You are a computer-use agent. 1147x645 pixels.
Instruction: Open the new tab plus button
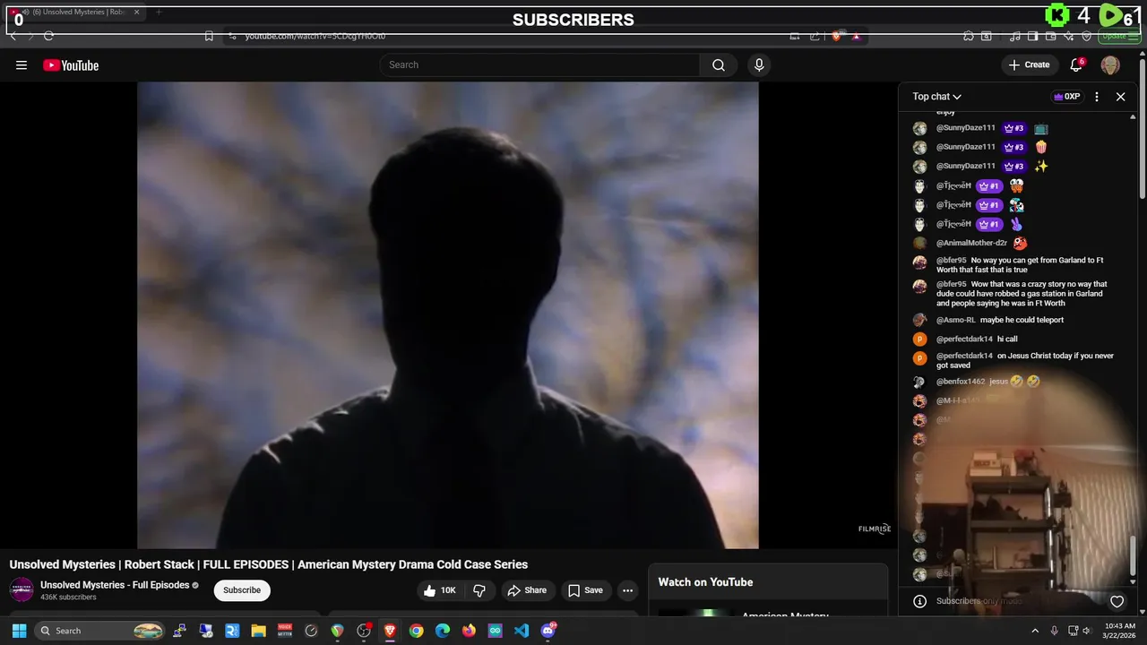(159, 13)
